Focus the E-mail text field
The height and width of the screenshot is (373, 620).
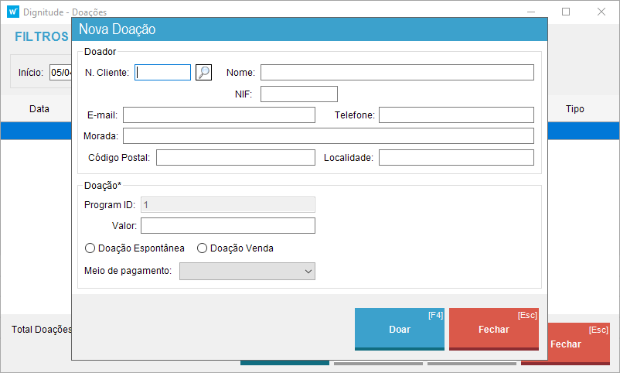point(219,115)
